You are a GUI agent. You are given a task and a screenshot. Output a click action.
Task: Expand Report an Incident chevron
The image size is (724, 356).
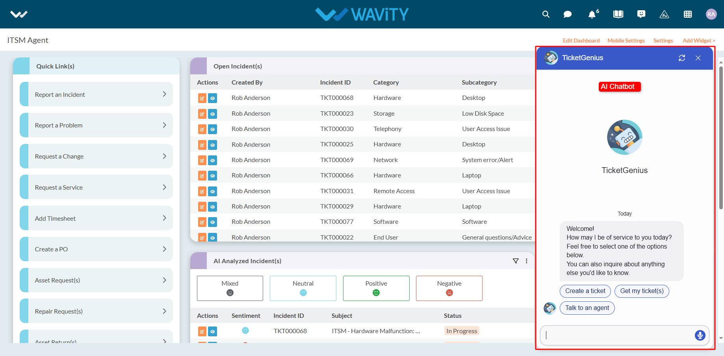pyautogui.click(x=165, y=94)
